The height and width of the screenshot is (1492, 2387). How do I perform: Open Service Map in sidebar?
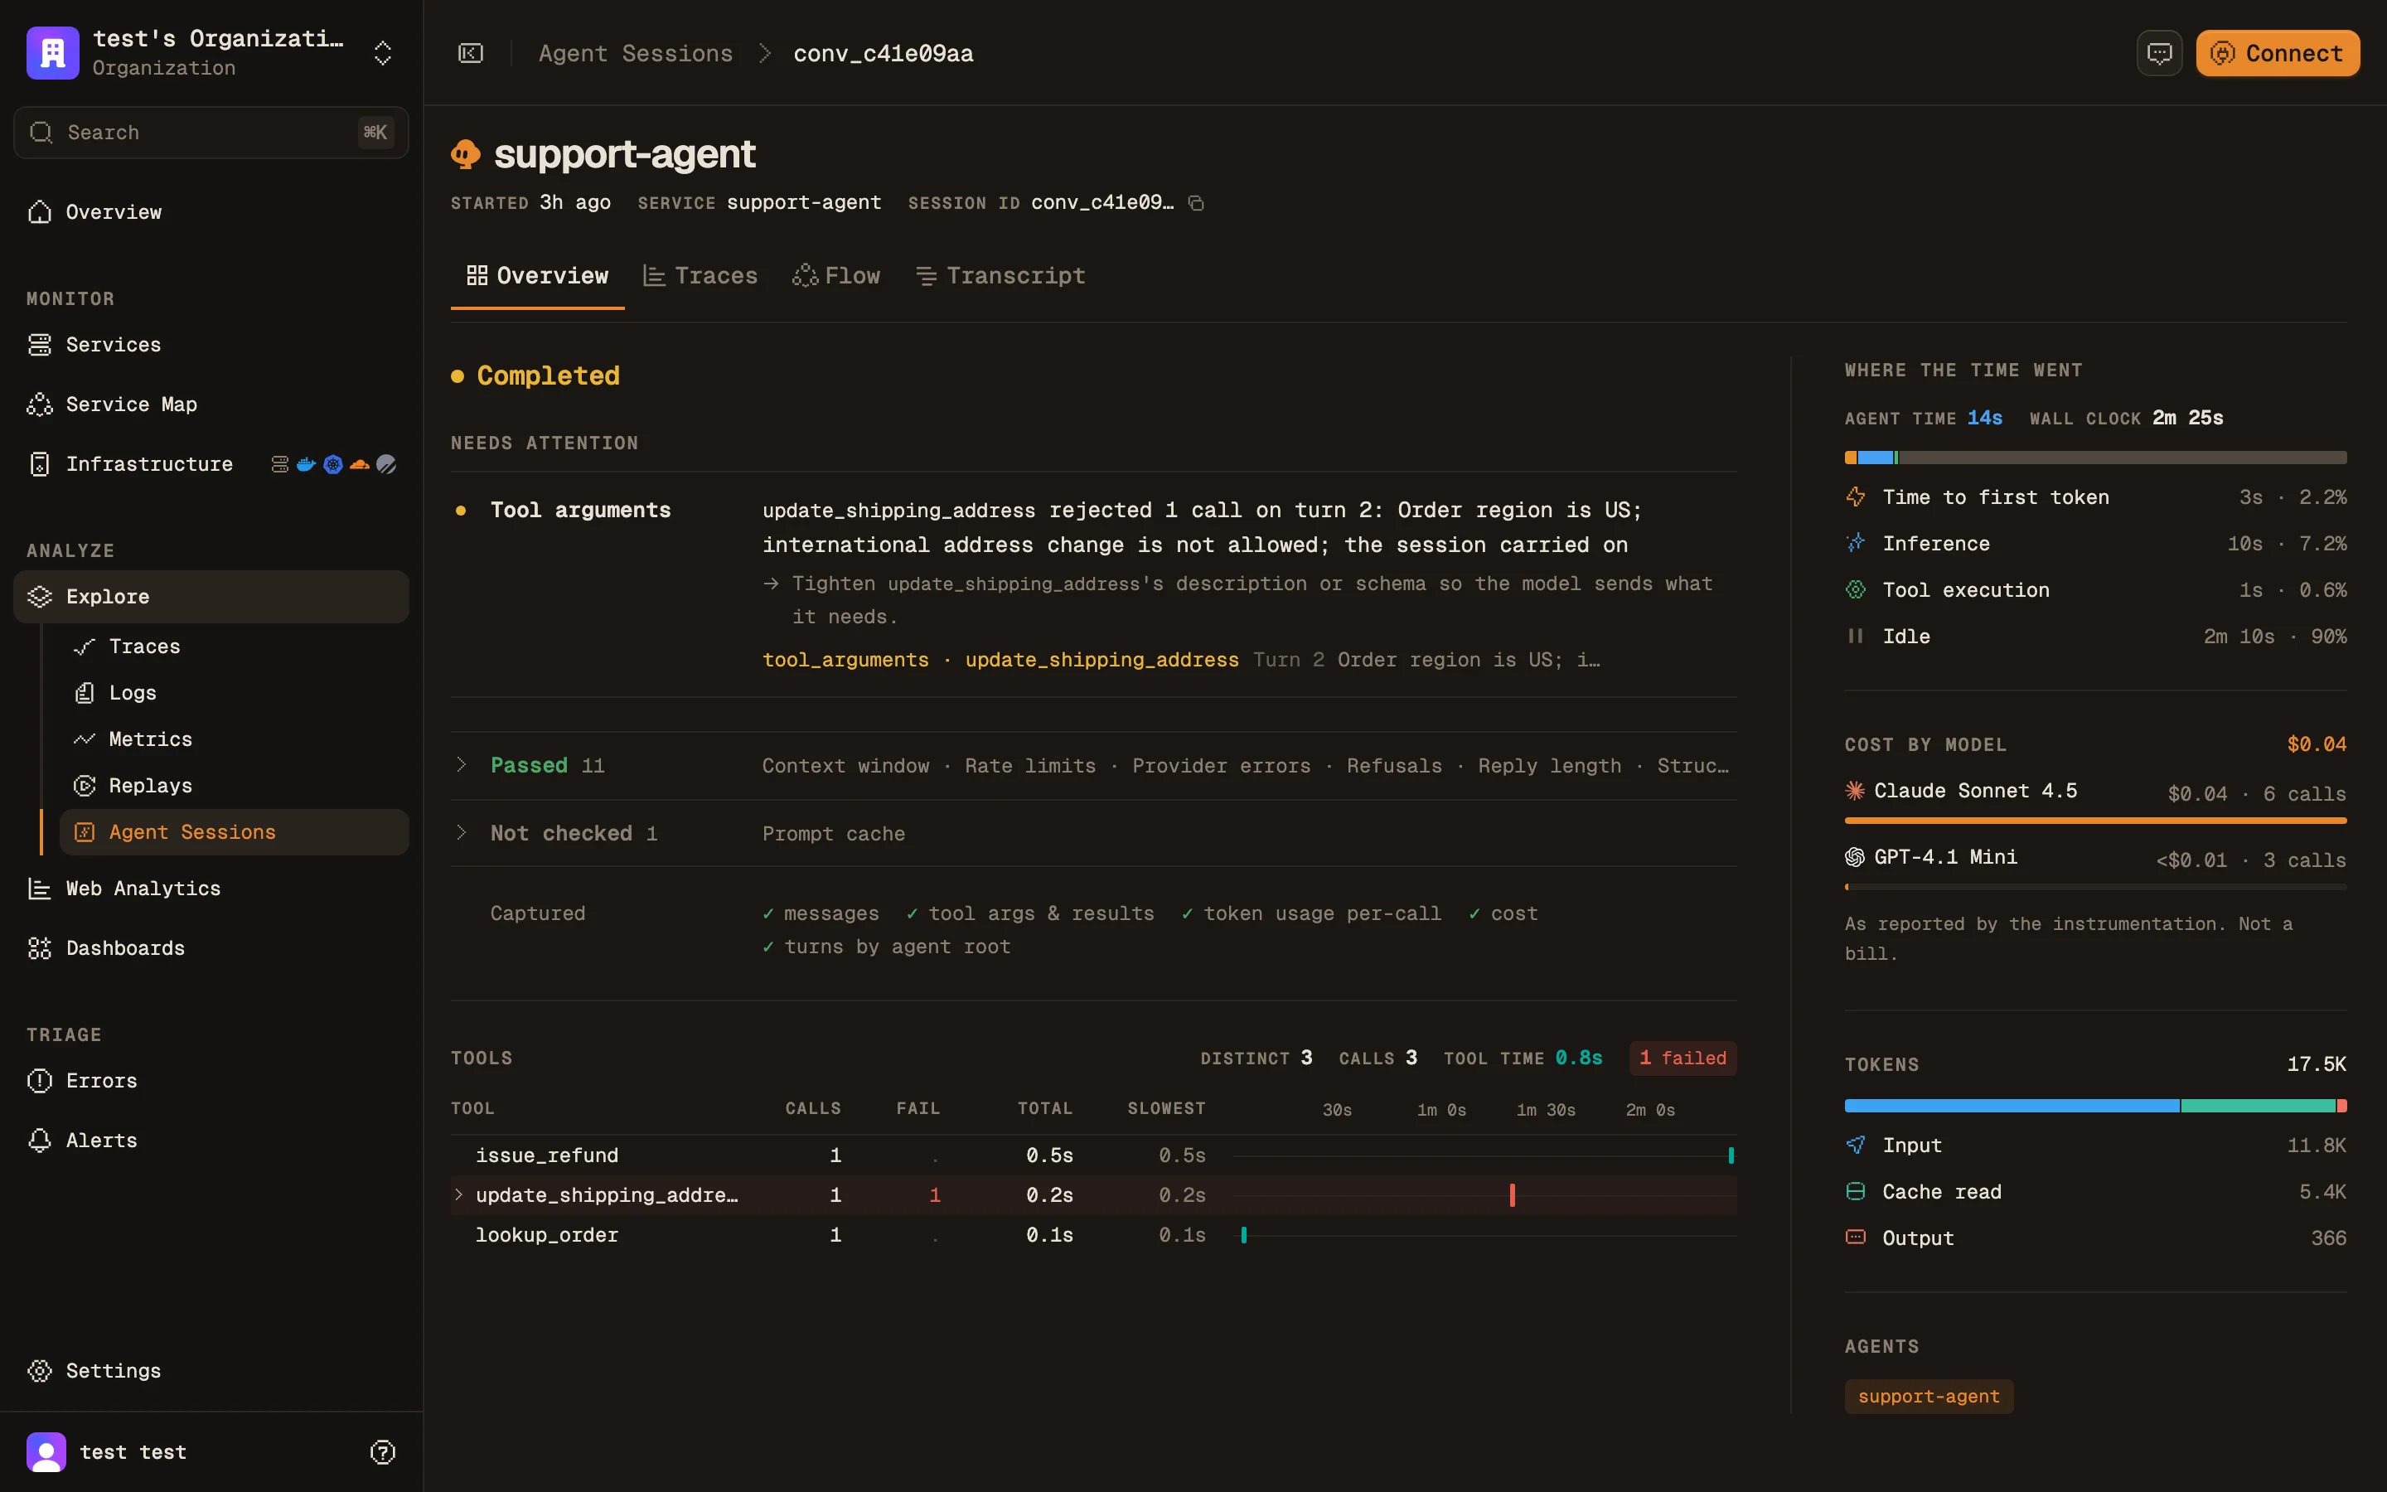211,404
